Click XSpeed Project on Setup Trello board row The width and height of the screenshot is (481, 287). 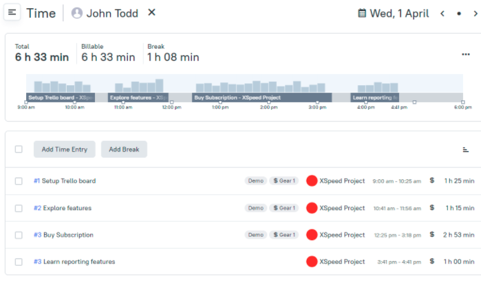342,181
